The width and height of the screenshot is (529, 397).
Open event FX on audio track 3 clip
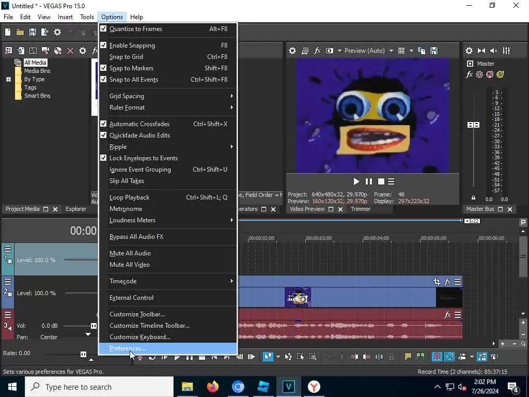[447, 315]
